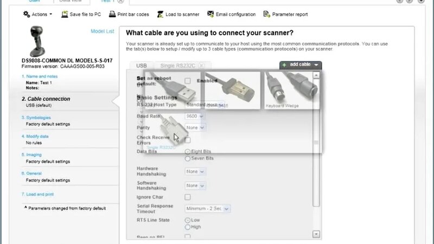This screenshot has height=244, width=434.
Task: Click the DS9808 scanner image
Action: click(x=37, y=41)
